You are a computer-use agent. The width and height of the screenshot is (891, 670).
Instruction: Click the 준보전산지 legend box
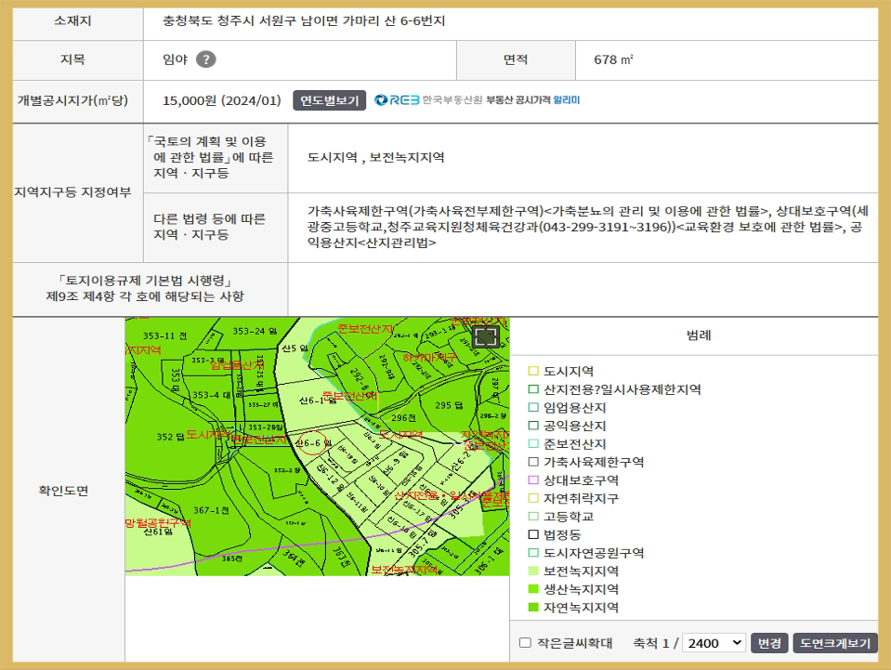(x=533, y=444)
